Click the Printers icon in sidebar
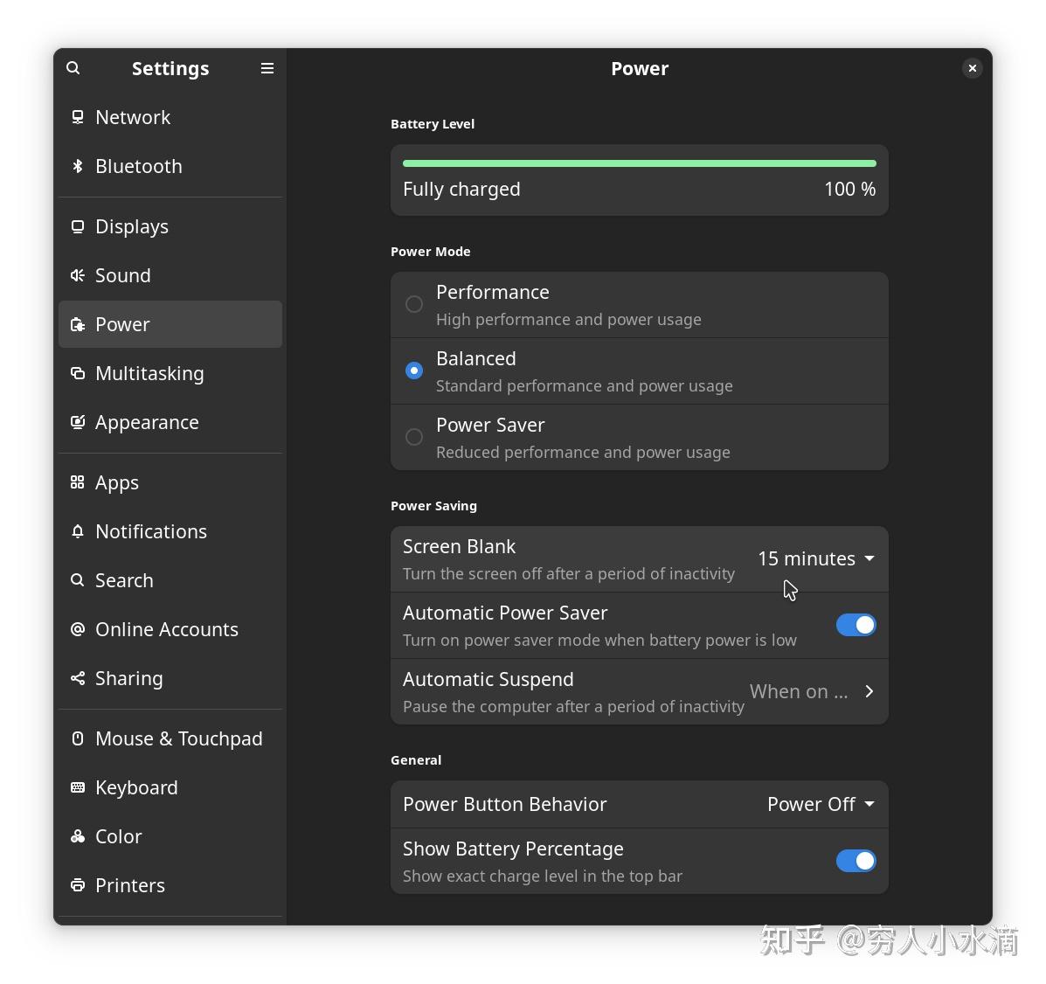This screenshot has height=984, width=1046. 78,885
